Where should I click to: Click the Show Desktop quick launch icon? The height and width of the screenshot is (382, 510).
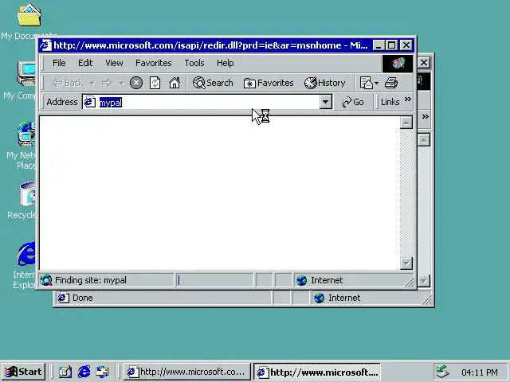coord(65,372)
